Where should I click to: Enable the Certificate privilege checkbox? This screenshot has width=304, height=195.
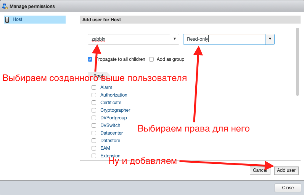point(94,103)
